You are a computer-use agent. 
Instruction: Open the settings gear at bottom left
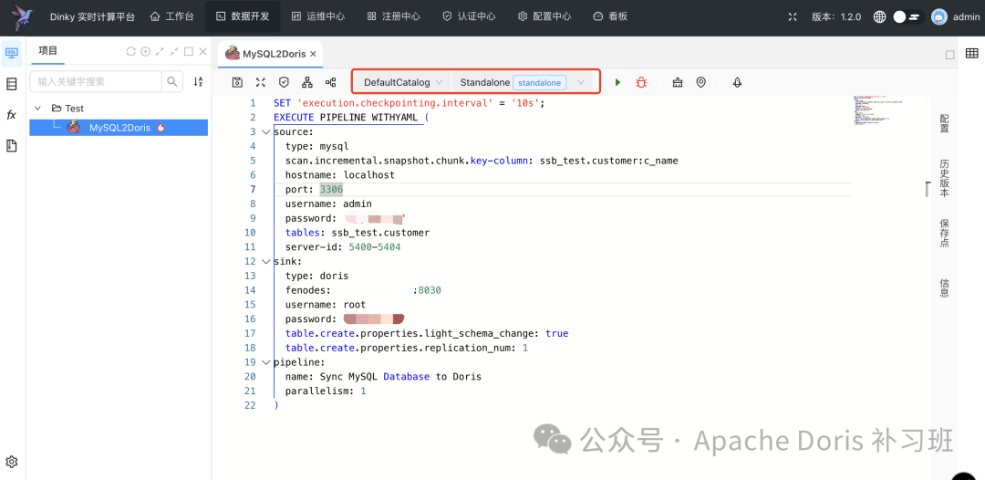click(11, 462)
